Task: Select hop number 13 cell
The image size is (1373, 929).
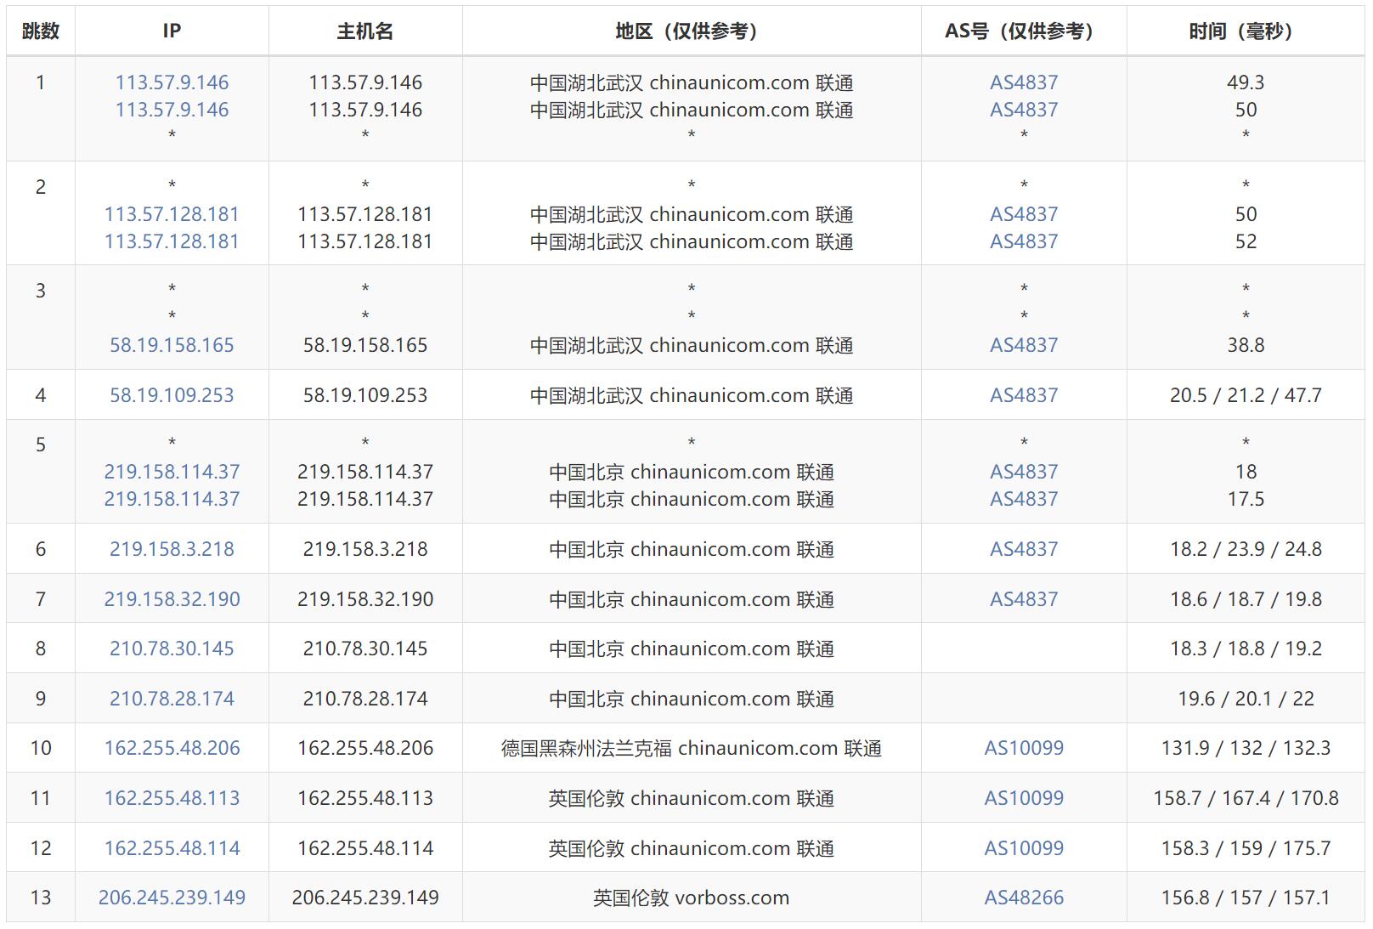Action: pyautogui.click(x=41, y=898)
